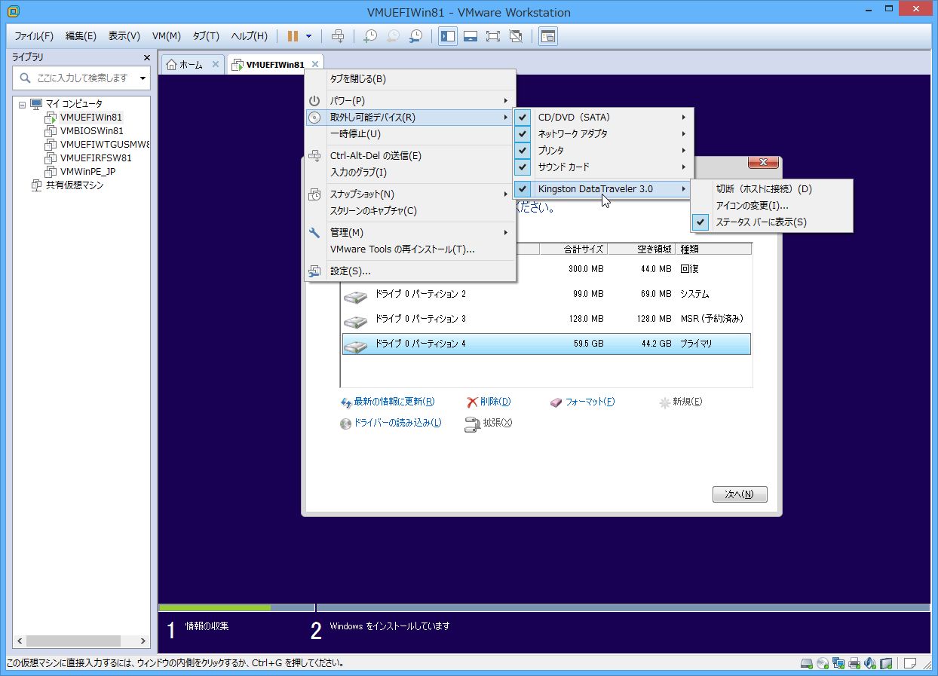
Task: Select 一時停止(U) menu entry
Action: coord(410,134)
